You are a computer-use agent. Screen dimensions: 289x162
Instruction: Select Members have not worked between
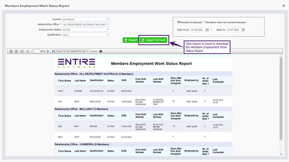pyautogui.click(x=205, y=22)
